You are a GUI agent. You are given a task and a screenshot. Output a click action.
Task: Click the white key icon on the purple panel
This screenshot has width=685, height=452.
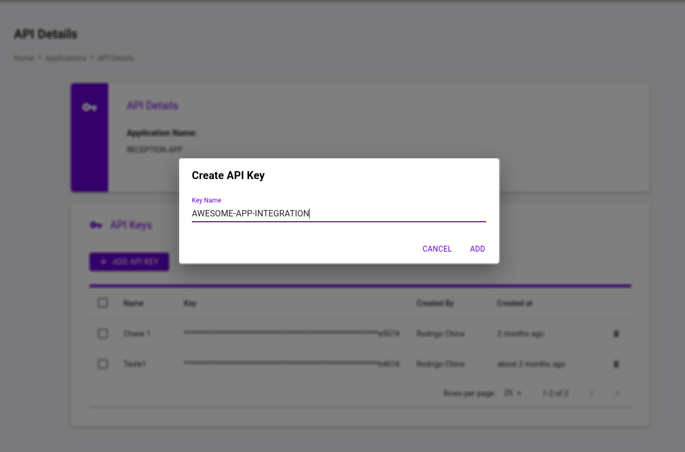[90, 108]
